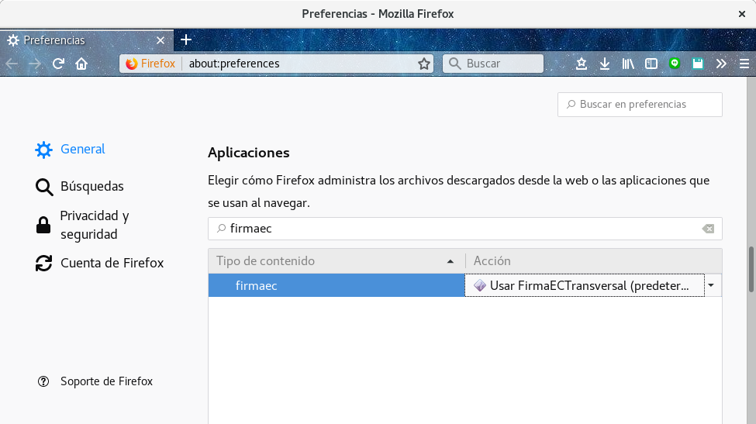This screenshot has height=424, width=756.
Task: Clear the firmaec filter text
Action: [708, 229]
